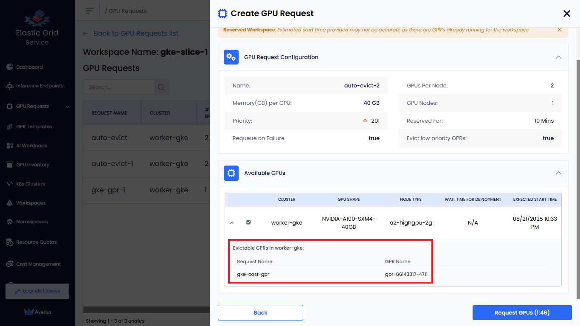580x326 pixels.
Task: Dismiss the Reserved Workspace warning banner
Action: tap(560, 30)
